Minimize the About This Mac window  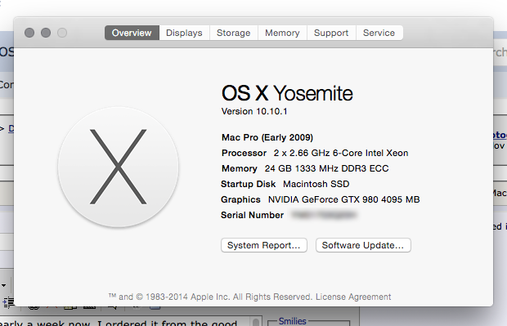click(x=46, y=33)
